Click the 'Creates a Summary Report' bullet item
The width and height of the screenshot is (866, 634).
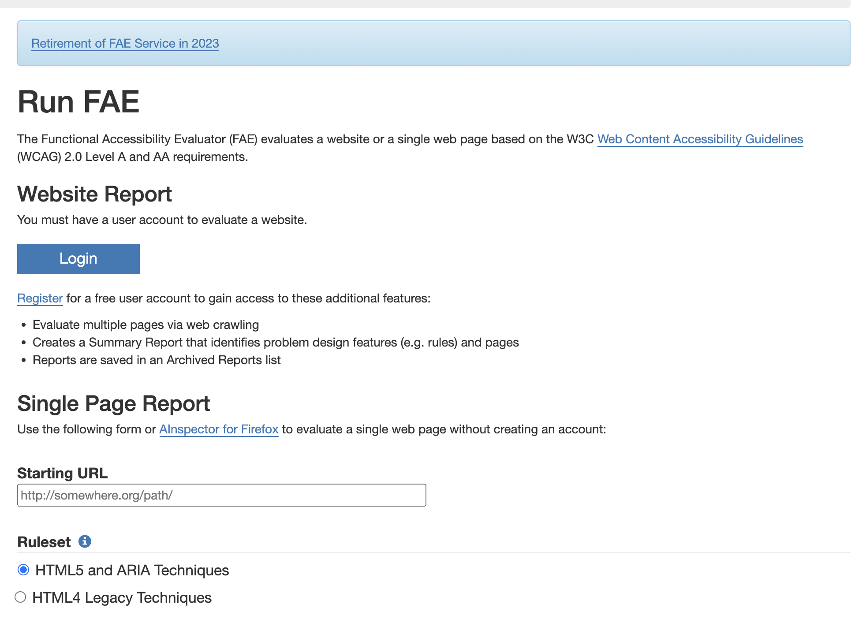(276, 342)
